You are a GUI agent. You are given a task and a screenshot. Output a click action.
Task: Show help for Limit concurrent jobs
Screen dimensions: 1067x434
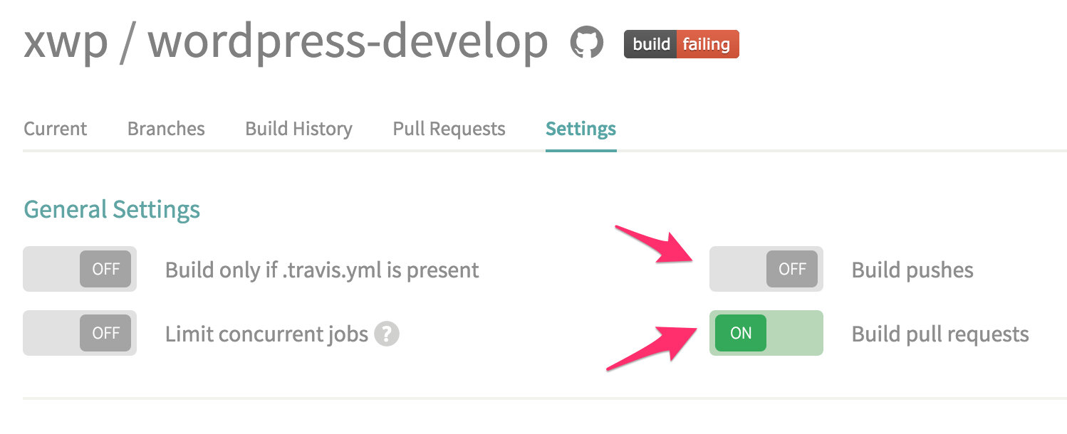tap(387, 333)
